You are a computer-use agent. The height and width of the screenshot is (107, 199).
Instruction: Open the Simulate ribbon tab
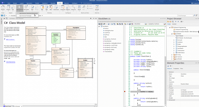(x=53, y=3)
